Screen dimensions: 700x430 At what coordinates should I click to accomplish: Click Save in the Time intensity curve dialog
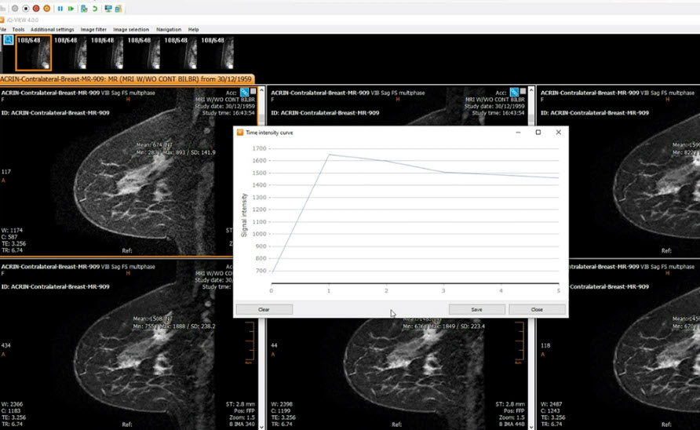tap(476, 309)
